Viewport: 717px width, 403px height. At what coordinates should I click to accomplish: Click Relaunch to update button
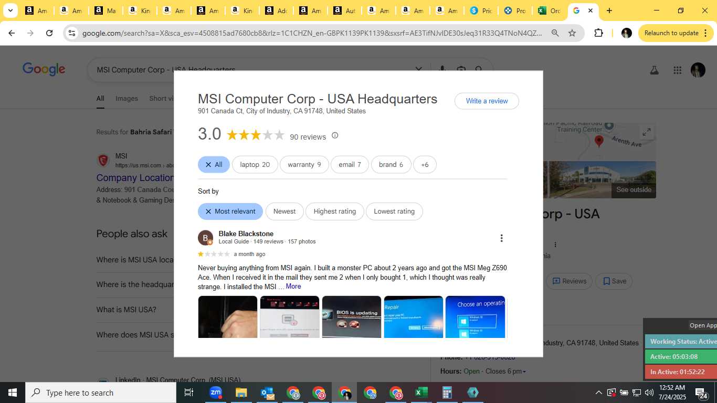coord(674,33)
